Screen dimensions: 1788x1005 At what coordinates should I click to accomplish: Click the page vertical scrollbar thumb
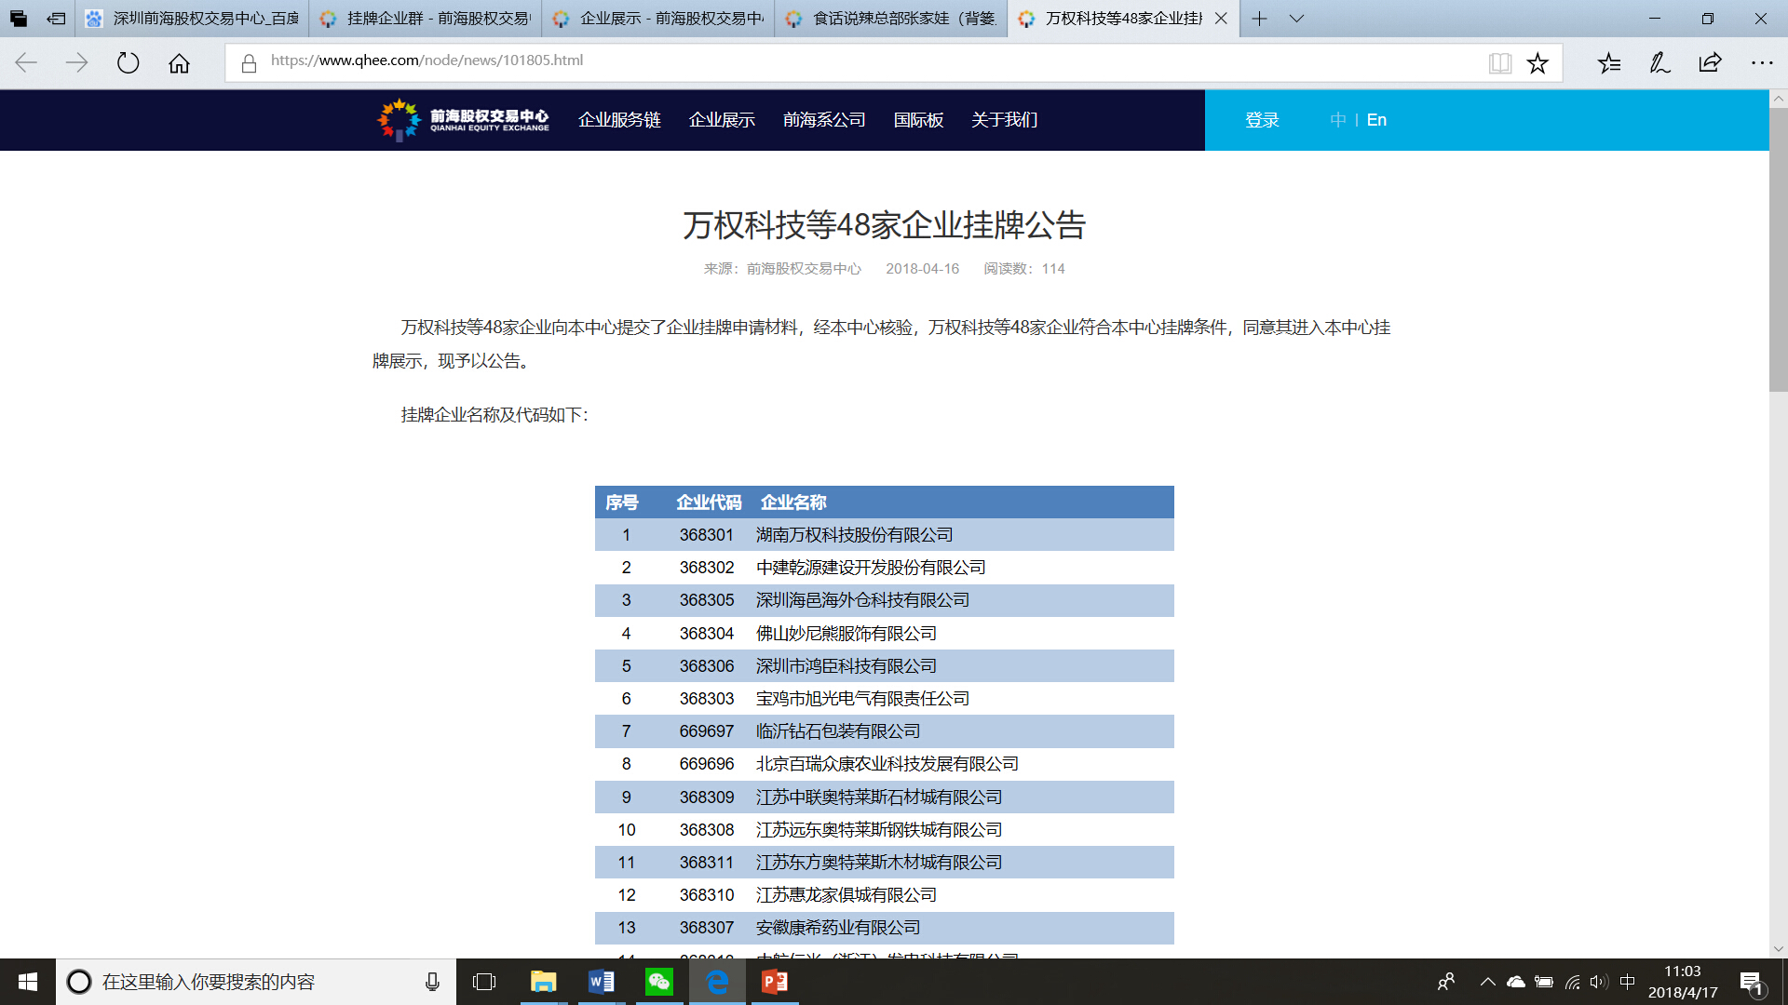click(x=1778, y=251)
